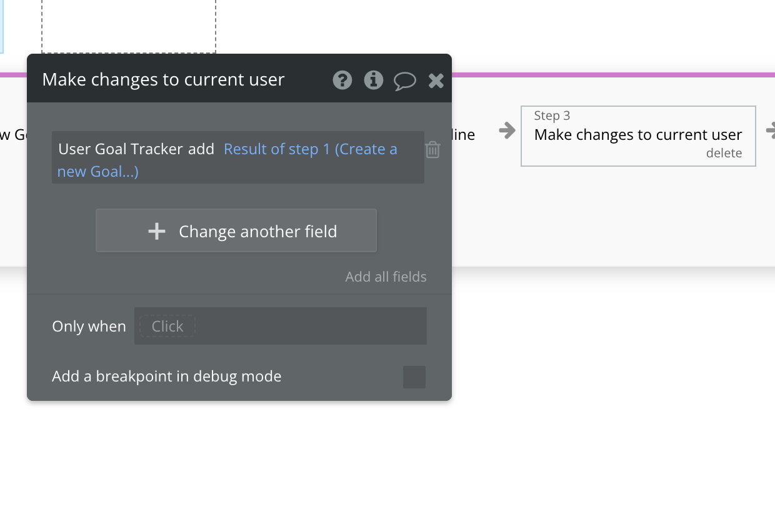Enable the breakpoint in debug mode checkbox
The image size is (775, 522).
click(414, 377)
